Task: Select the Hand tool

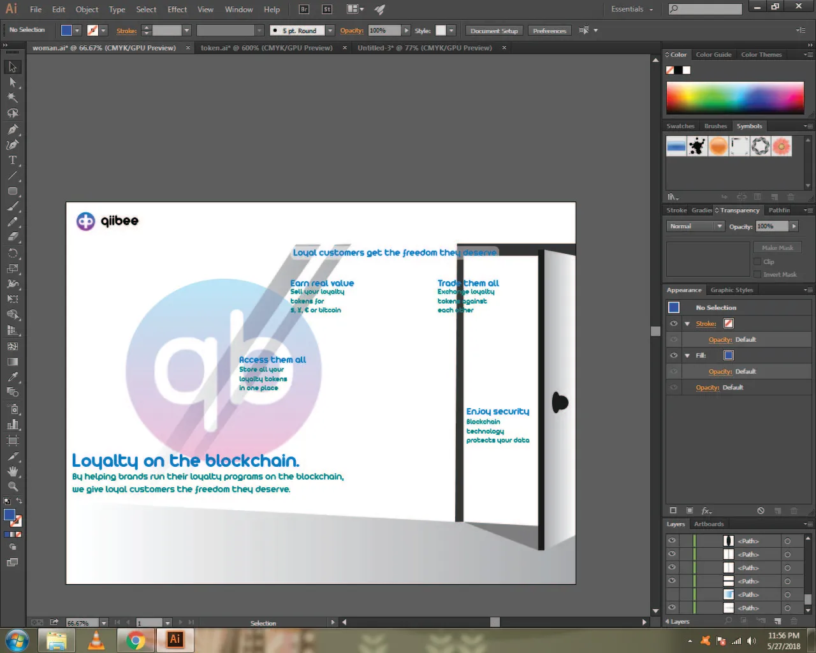Action: pyautogui.click(x=13, y=471)
